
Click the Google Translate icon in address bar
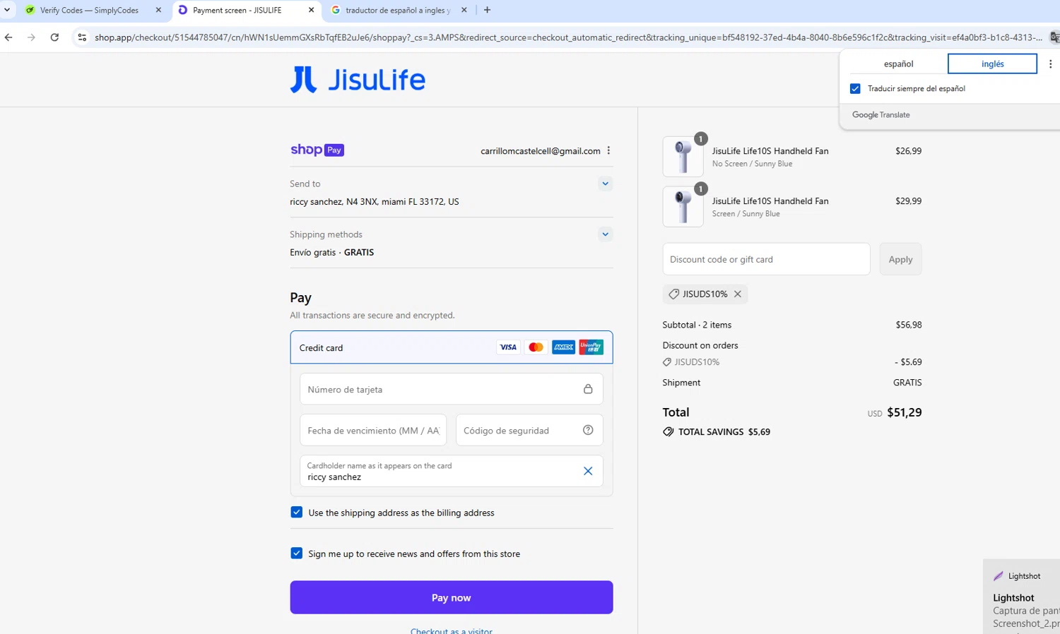(x=1054, y=37)
